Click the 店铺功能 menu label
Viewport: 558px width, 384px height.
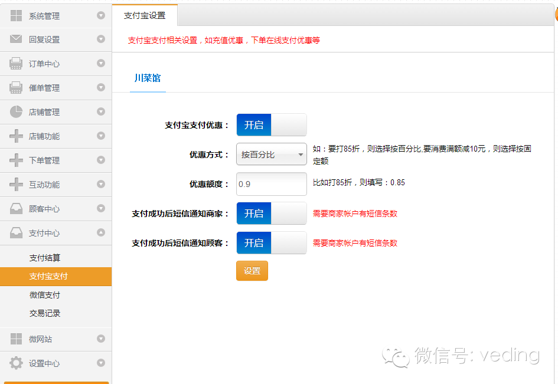(44, 136)
